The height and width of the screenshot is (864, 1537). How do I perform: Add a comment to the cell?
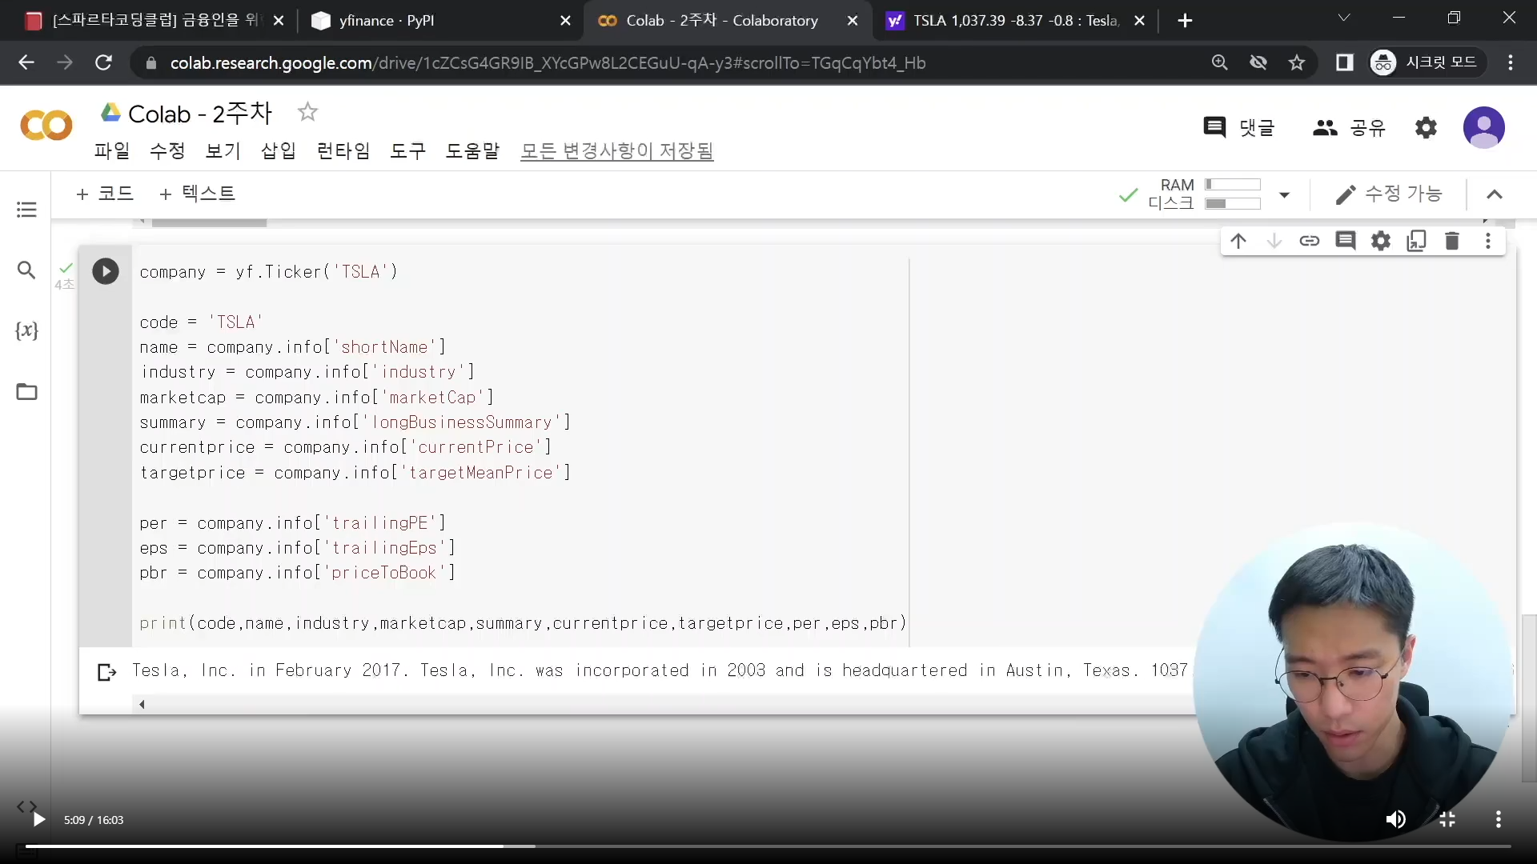tap(1346, 241)
